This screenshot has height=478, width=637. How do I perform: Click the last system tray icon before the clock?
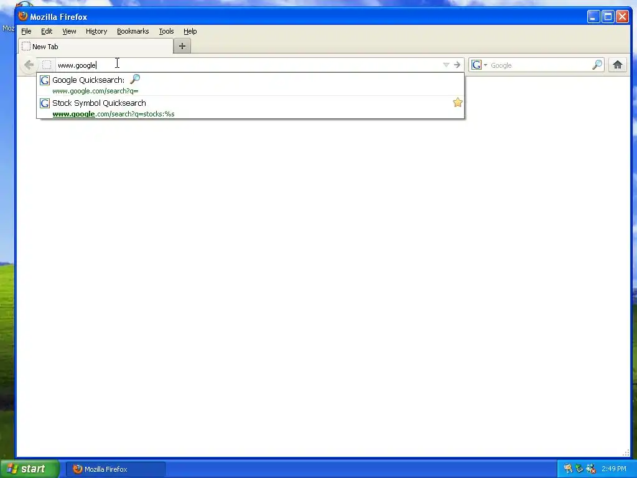pyautogui.click(x=591, y=469)
